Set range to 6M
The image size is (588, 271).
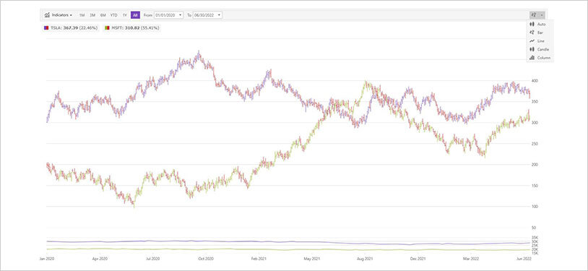point(103,15)
